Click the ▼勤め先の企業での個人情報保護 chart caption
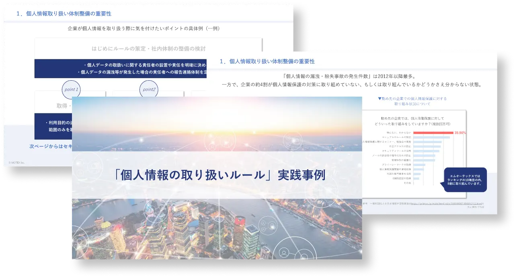The height and width of the screenshot is (277, 515). pos(412,101)
